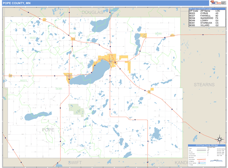Click the Starbuck city marker west of the lake
The height and width of the screenshot is (168, 228).
pyautogui.click(x=68, y=77)
